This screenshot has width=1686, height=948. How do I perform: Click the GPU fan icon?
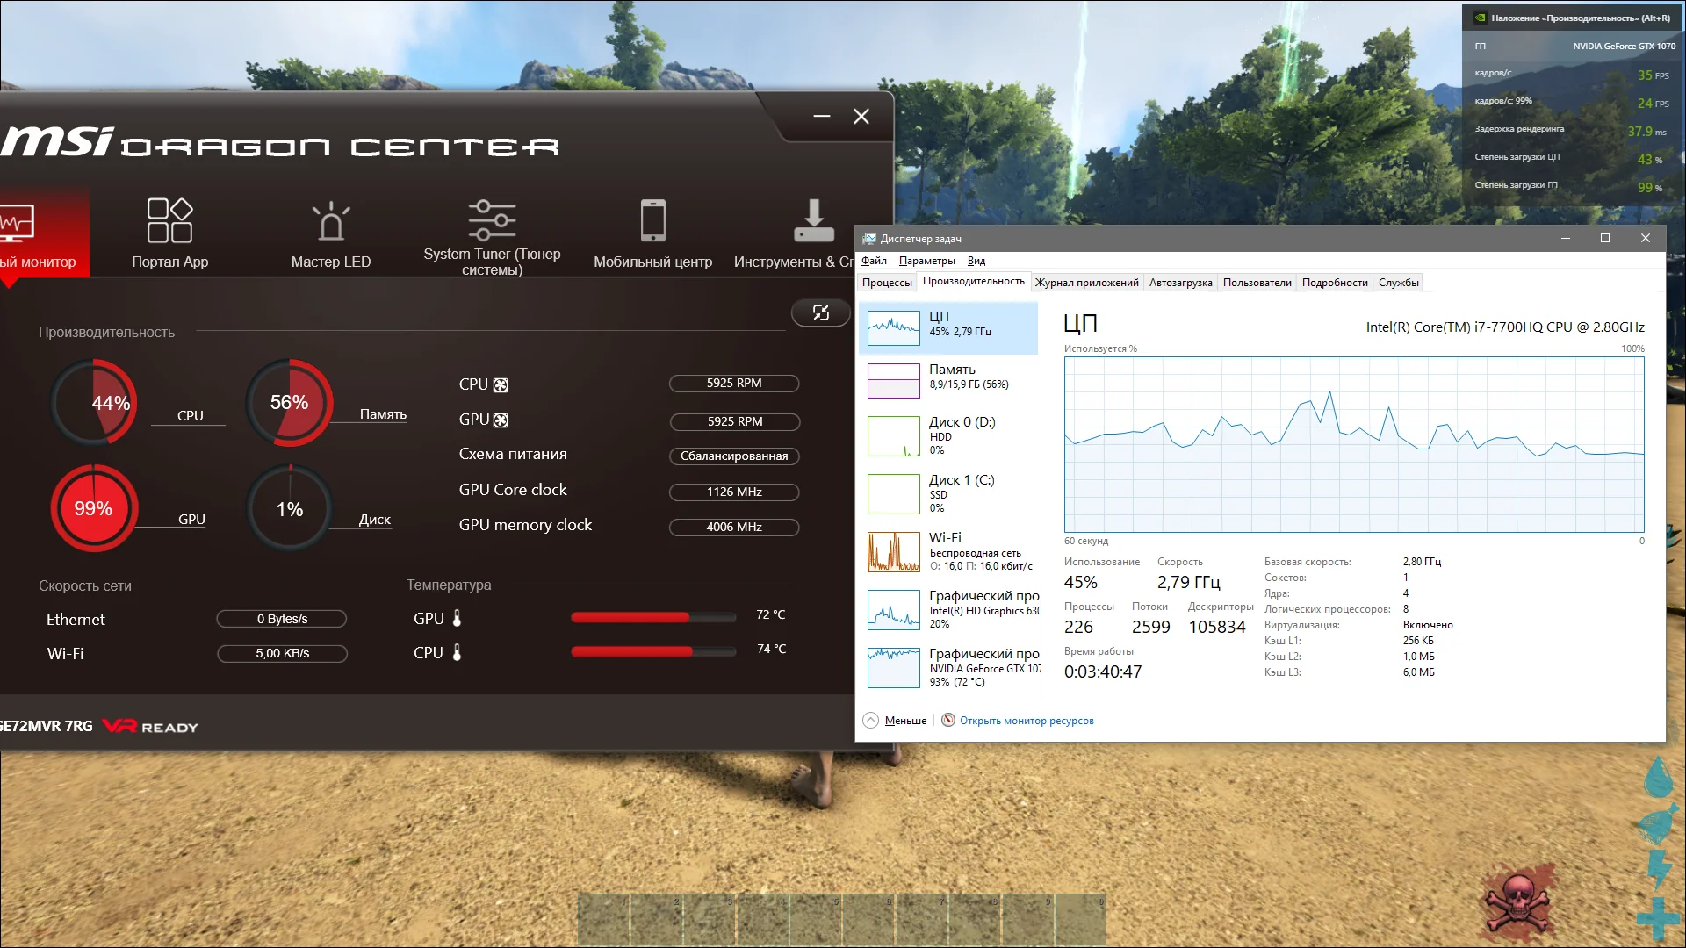[501, 420]
